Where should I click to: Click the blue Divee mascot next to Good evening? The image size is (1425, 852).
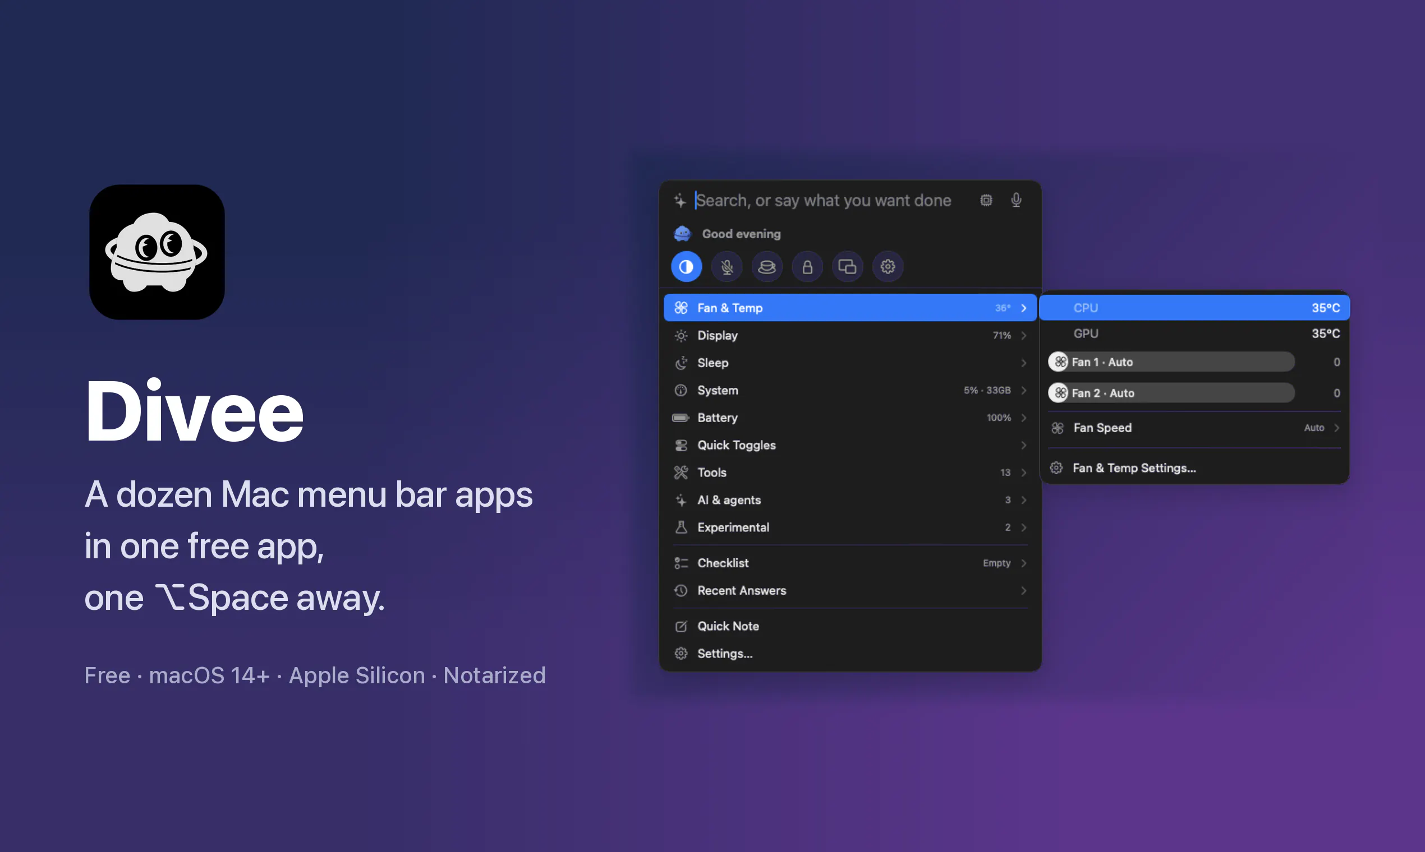point(682,234)
